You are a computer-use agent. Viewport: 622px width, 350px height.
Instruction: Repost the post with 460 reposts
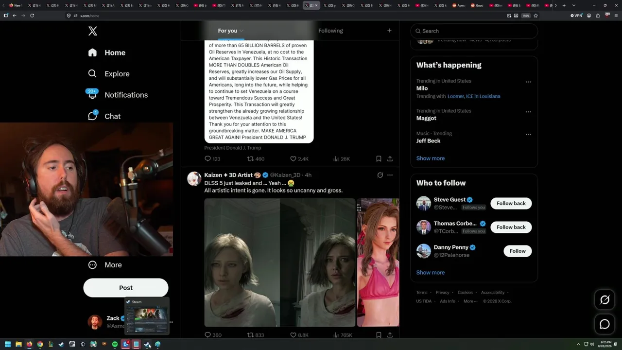point(256,159)
